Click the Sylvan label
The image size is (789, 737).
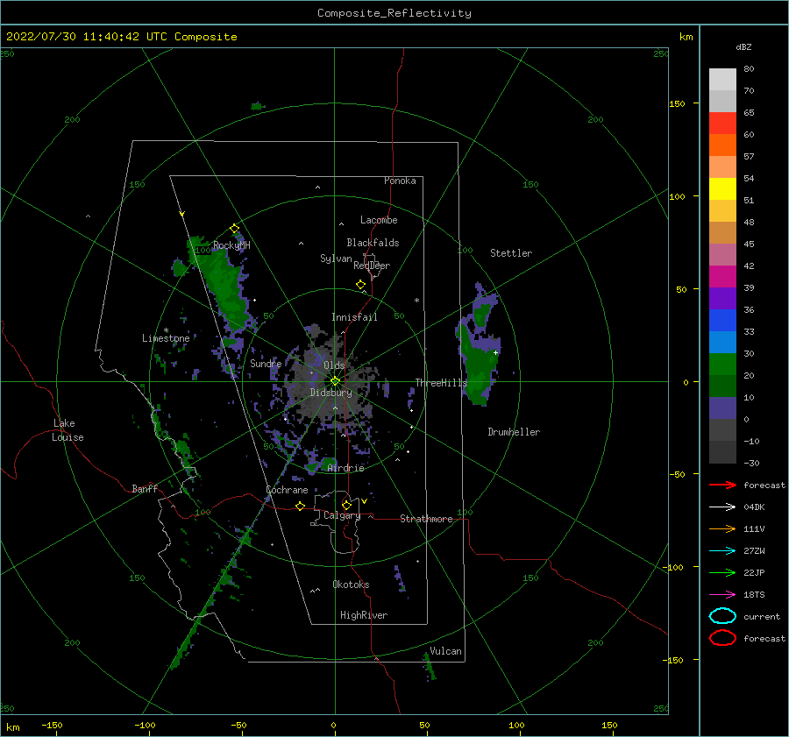tap(336, 259)
